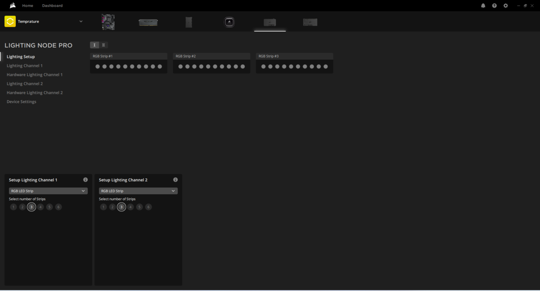This screenshot has height=291, width=540.
Task: Restore down the iCUE window
Action: [525, 6]
